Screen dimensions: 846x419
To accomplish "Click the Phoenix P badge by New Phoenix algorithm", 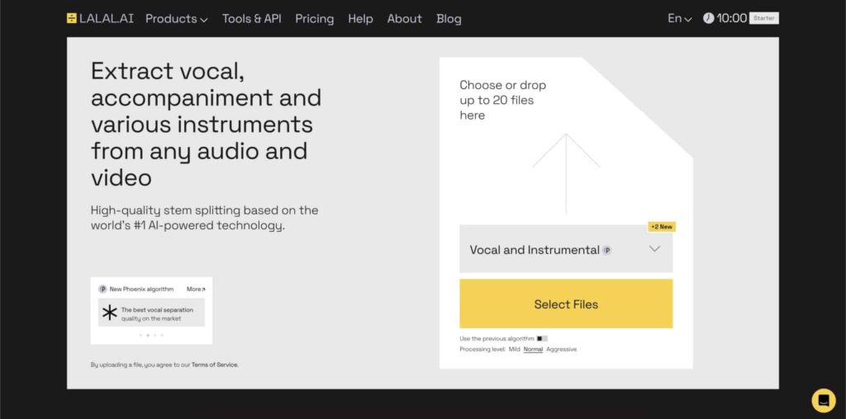I will [102, 289].
